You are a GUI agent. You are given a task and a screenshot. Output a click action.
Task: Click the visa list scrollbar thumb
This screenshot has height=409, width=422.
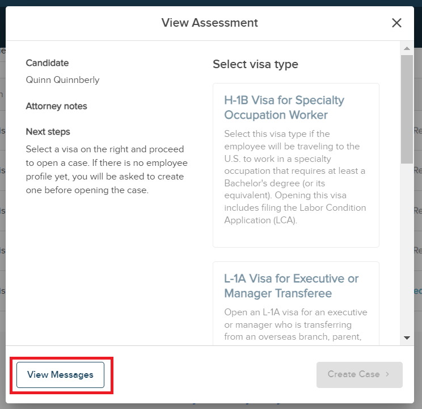(407, 108)
